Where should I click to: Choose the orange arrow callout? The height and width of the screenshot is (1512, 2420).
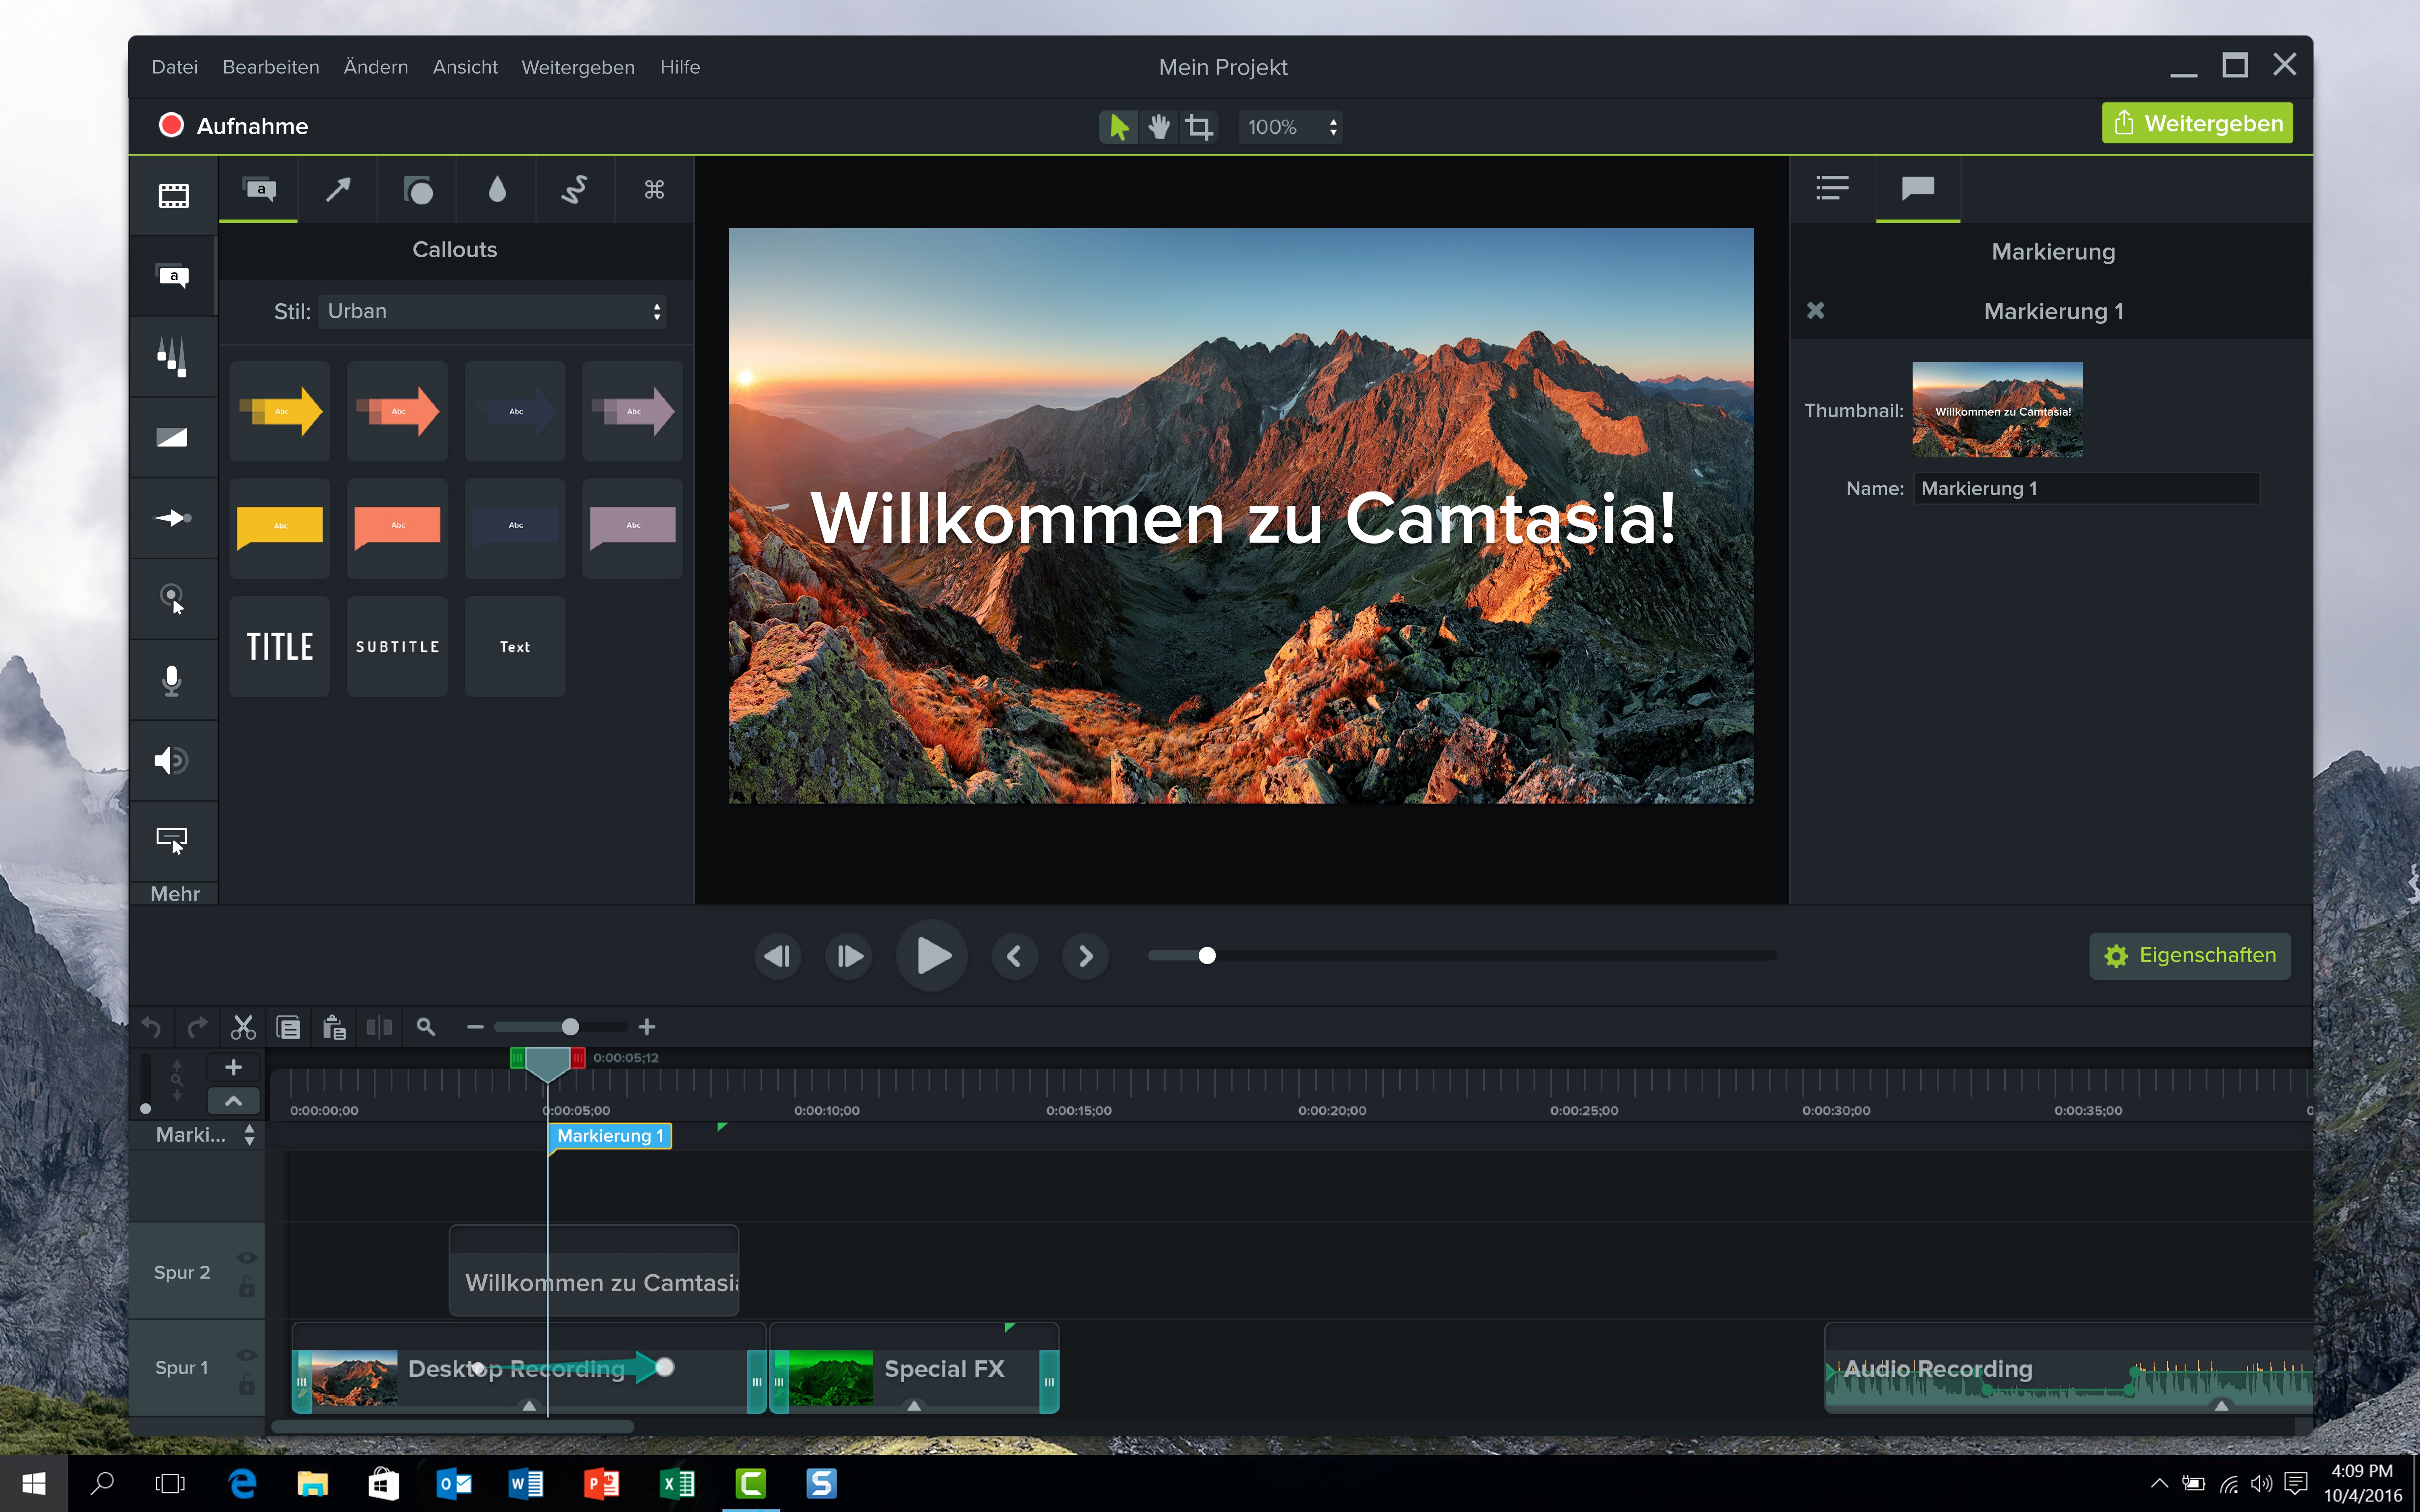(397, 411)
